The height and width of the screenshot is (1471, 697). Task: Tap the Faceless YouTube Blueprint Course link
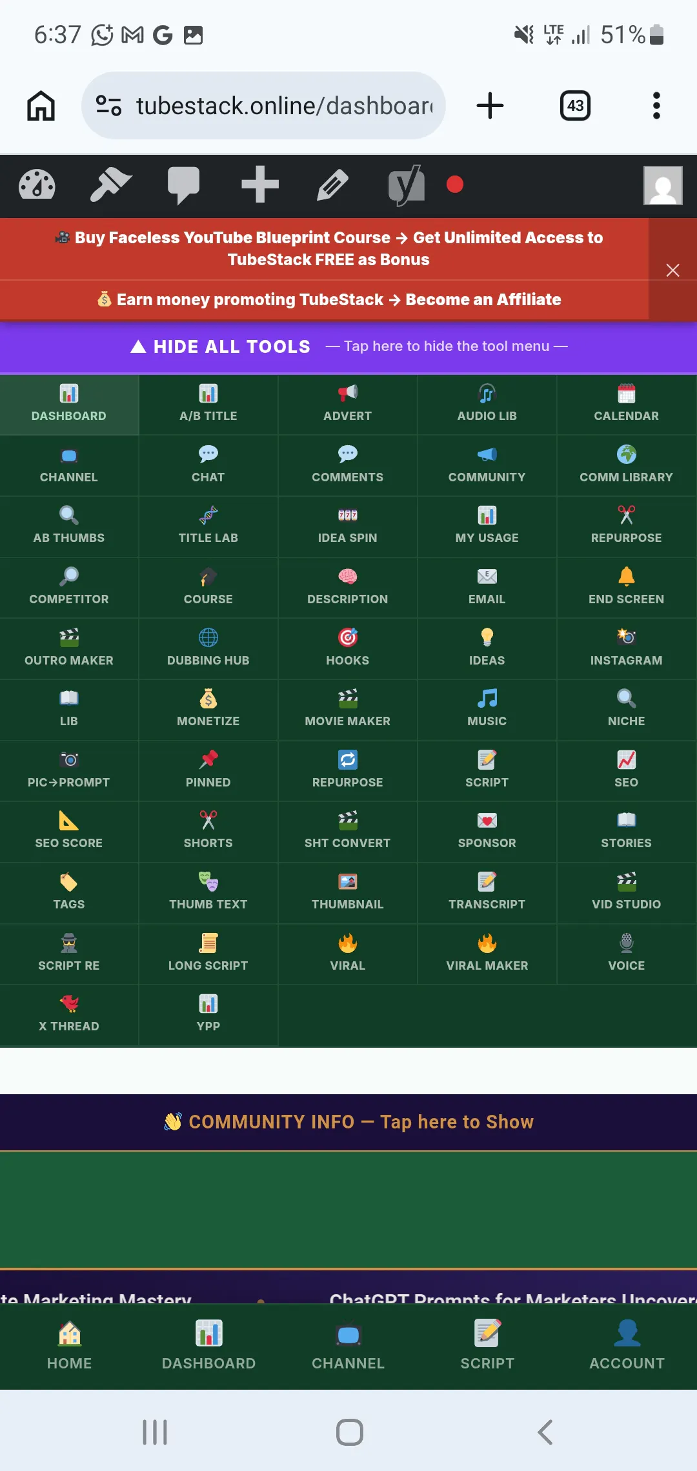pos(329,248)
